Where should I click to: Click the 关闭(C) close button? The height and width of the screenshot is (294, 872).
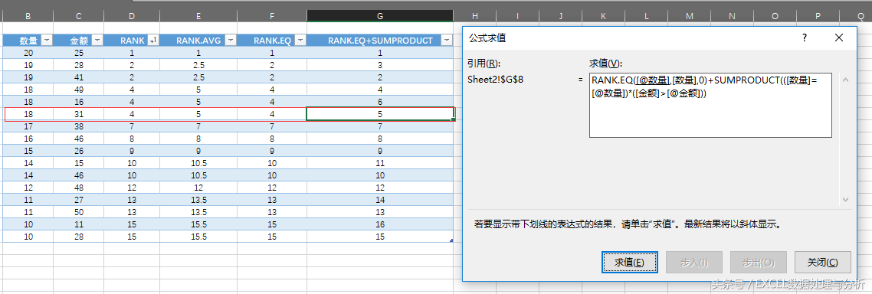823,263
